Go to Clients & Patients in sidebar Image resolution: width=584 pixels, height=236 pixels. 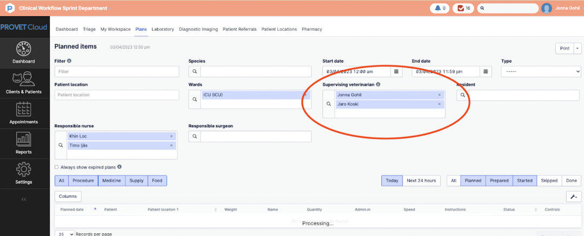pyautogui.click(x=24, y=84)
